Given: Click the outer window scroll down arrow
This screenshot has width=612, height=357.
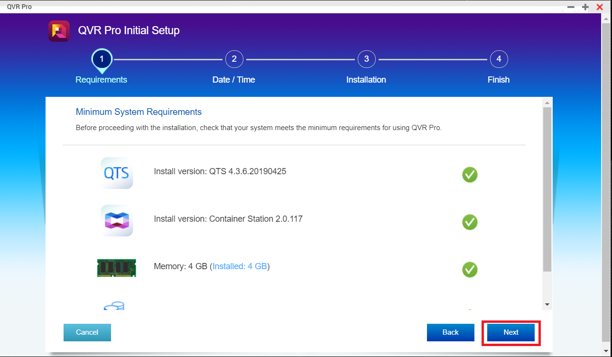Looking at the screenshot, I should pyautogui.click(x=606, y=351).
